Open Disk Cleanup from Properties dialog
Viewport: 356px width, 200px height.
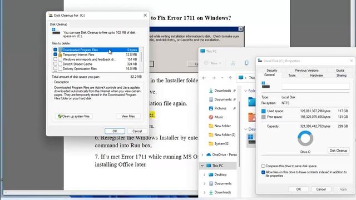338,151
